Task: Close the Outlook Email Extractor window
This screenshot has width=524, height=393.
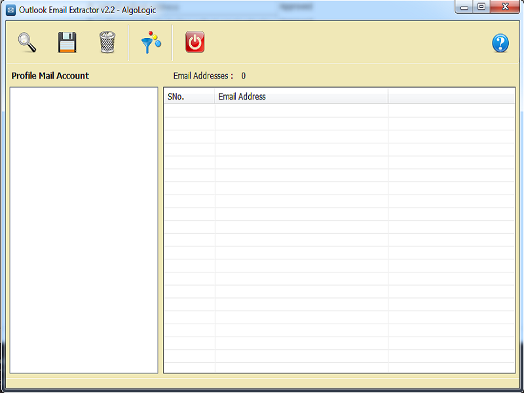Action: (505, 7)
